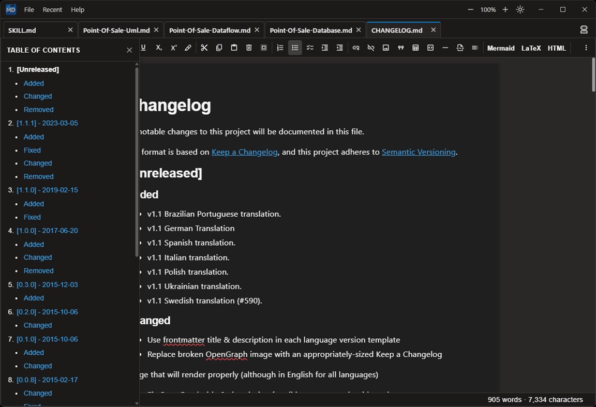
Task: Go to [1.1.0] - 2019-02-15 entry
Action: coord(47,190)
